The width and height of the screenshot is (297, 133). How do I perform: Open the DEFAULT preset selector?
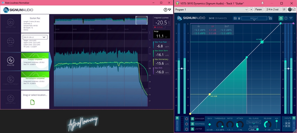[x=254, y=19]
